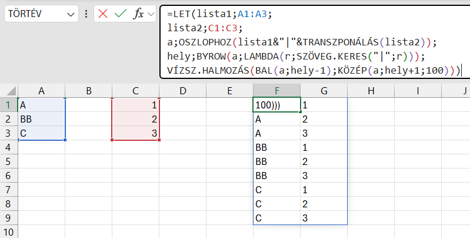Screen dimensions: 470x238
Task: Click the three-dot handle beside name box
Action: pos(86,14)
